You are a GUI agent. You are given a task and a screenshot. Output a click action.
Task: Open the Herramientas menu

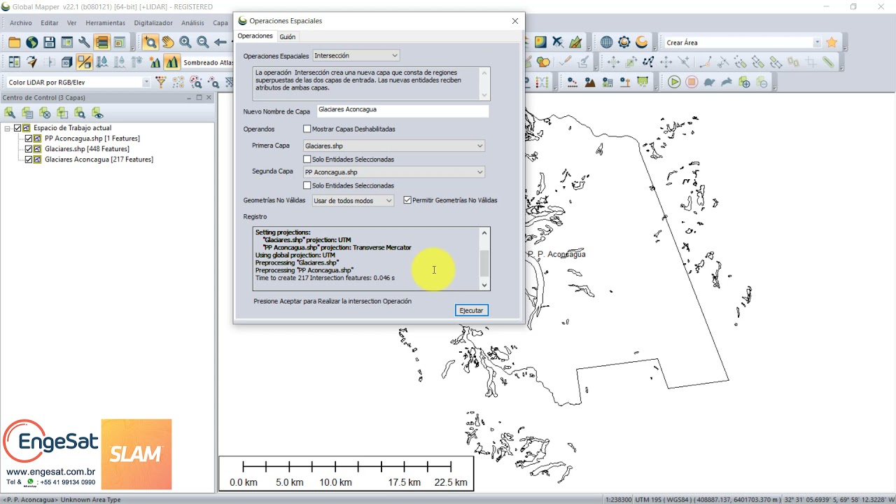click(106, 23)
